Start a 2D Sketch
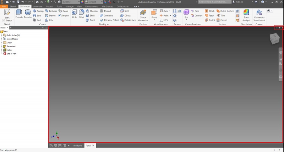Image resolution: width=284 pixels, height=152 pixels. pyautogui.click(x=7, y=15)
